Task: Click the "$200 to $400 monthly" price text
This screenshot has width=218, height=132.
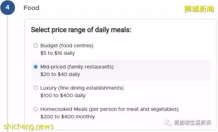Action: (x=68, y=117)
